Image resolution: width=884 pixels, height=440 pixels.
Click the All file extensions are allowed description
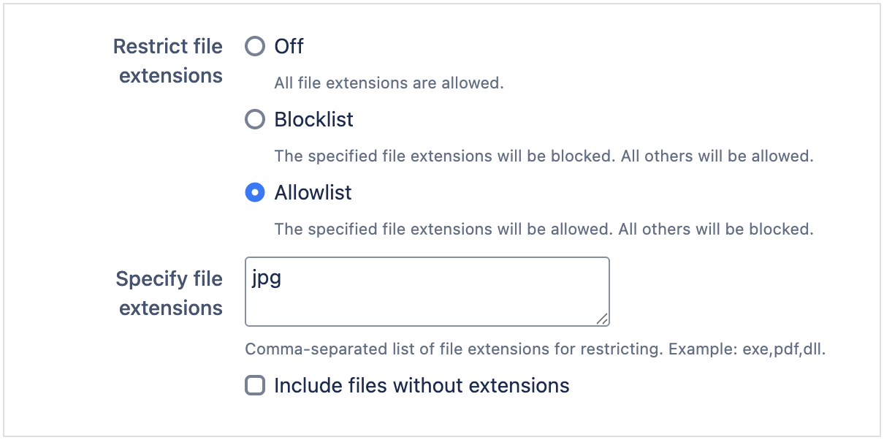point(388,83)
